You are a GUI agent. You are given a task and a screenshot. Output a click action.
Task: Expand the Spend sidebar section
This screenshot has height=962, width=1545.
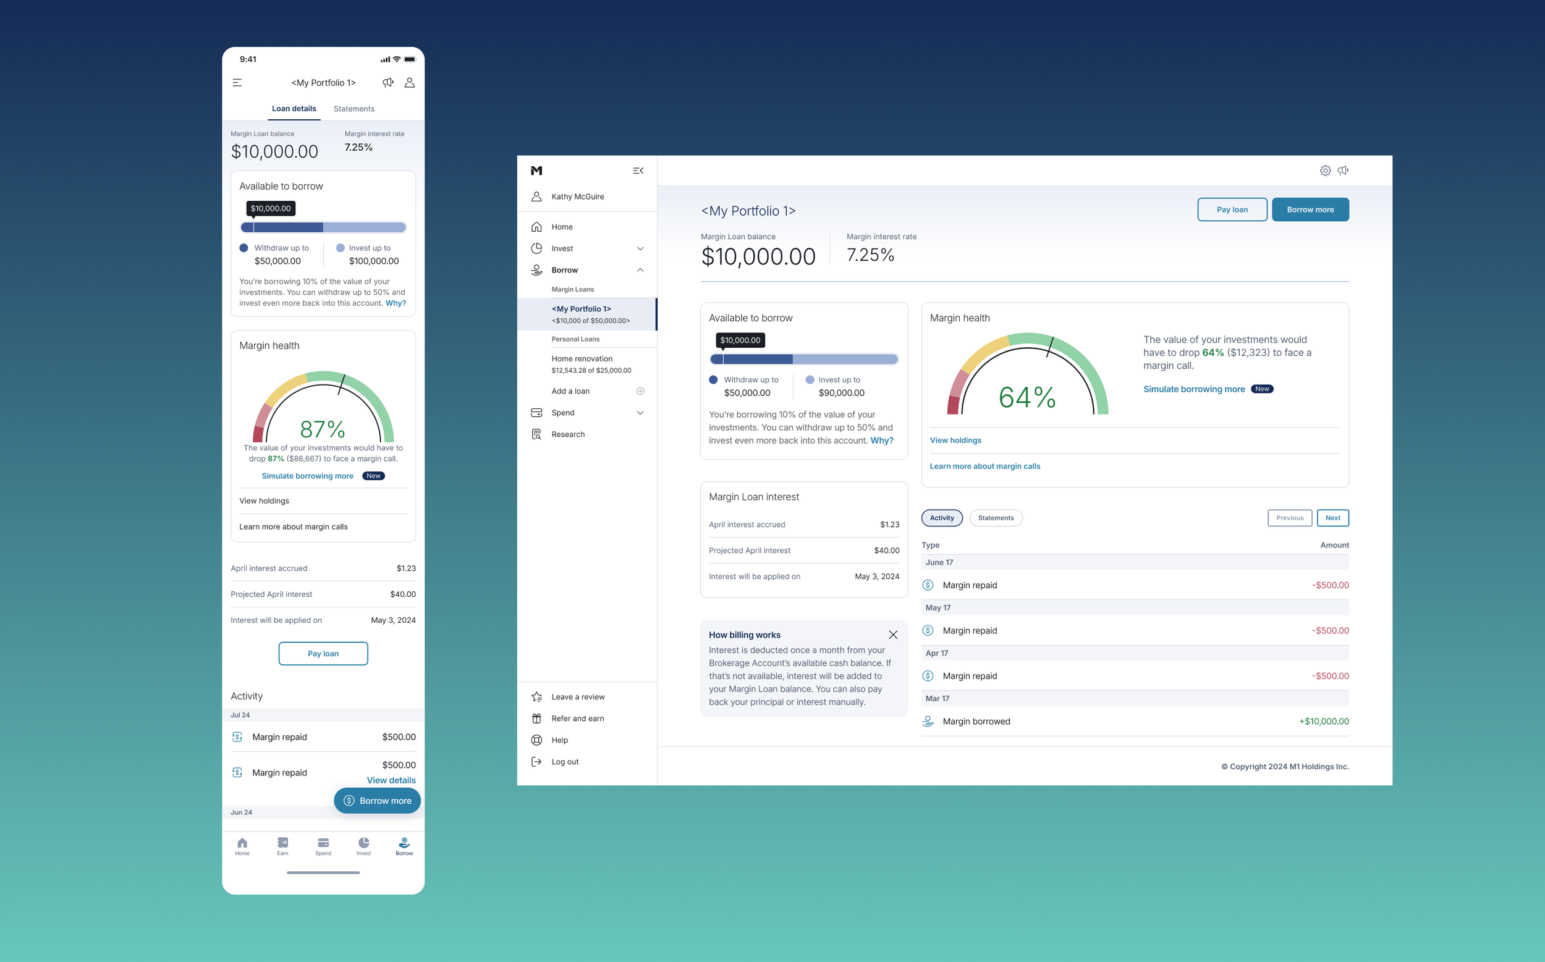coord(640,413)
